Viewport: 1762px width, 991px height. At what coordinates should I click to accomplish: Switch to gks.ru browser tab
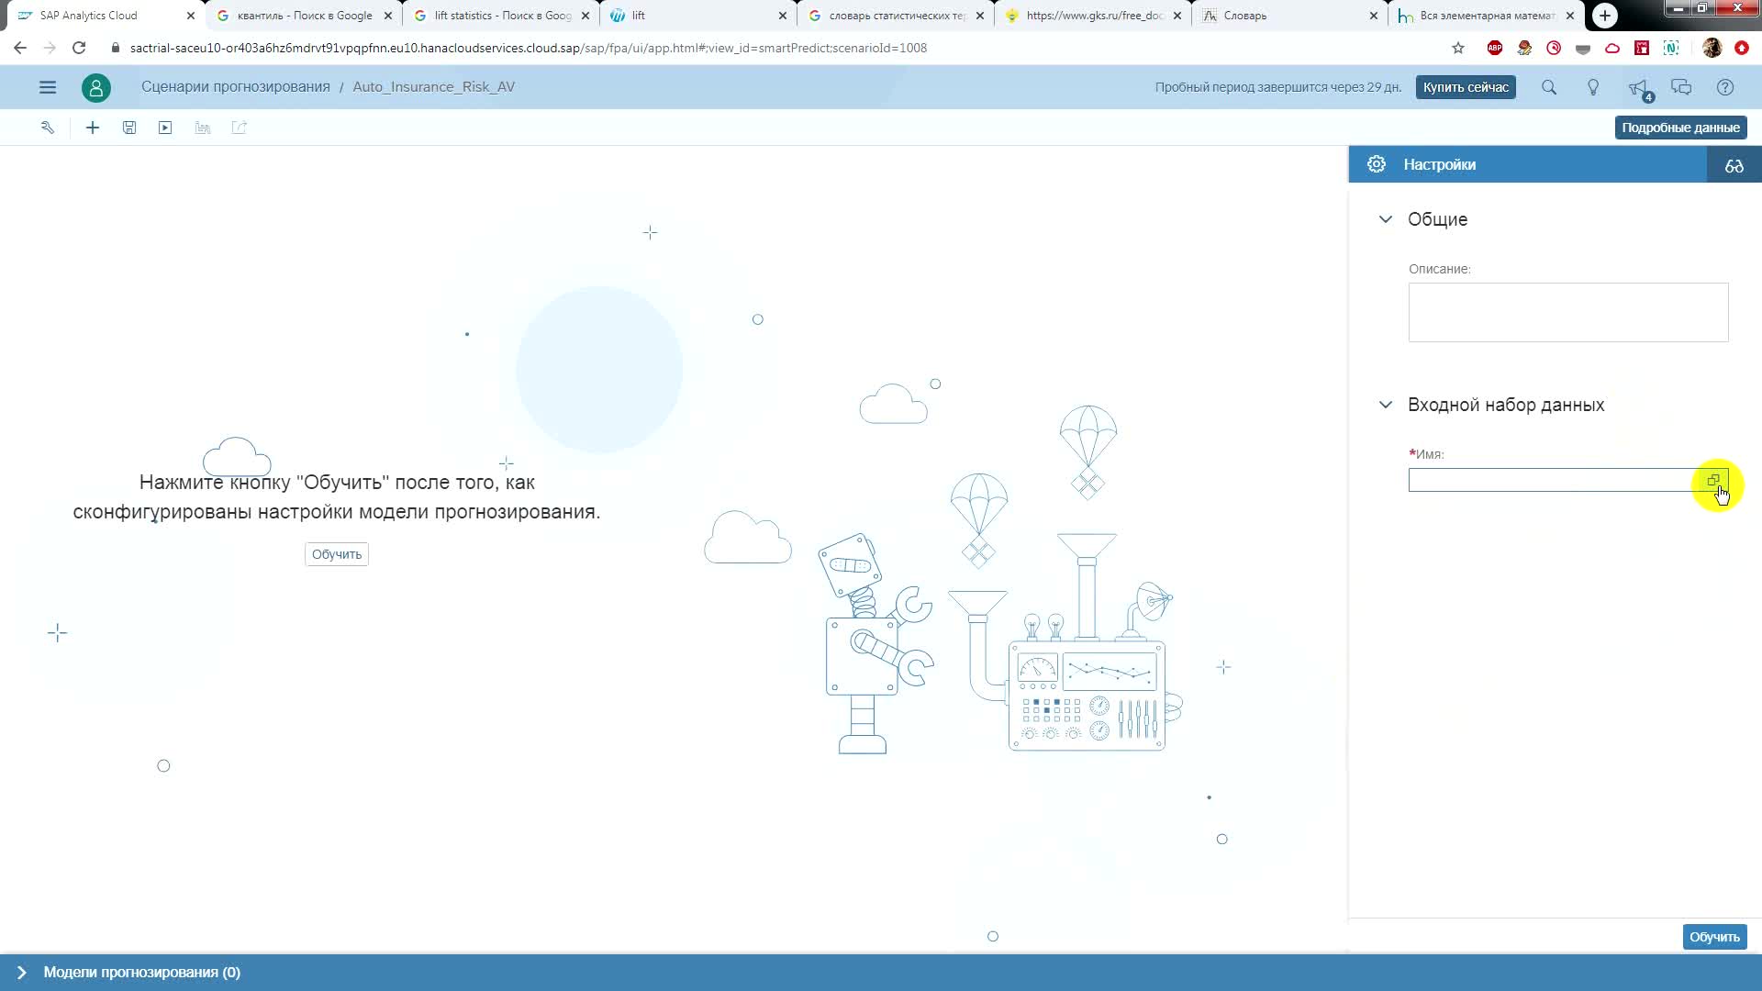tap(1093, 16)
